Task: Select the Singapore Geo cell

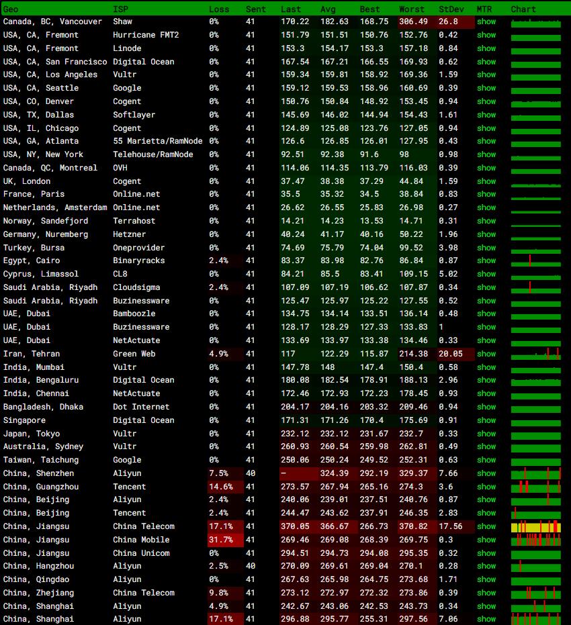Action: (24, 420)
